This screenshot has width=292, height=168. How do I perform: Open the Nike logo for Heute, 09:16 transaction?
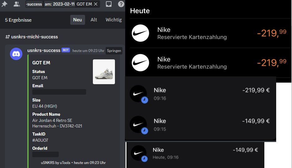click(x=139, y=153)
